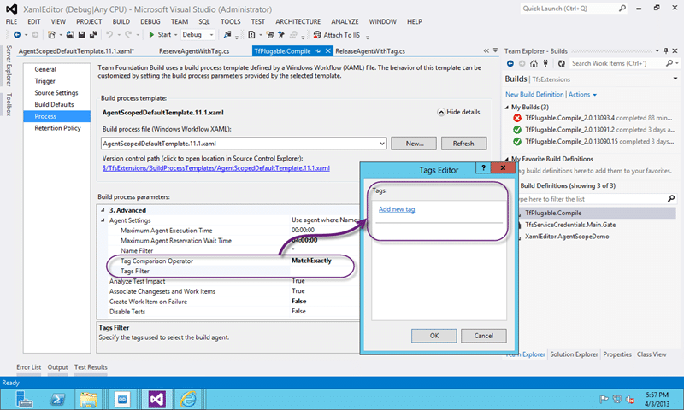
Task: Open Server Manager from the taskbar
Action: click(x=24, y=399)
